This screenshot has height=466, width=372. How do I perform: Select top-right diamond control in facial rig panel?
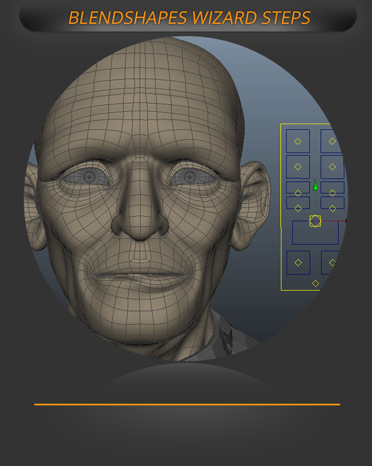[332, 142]
